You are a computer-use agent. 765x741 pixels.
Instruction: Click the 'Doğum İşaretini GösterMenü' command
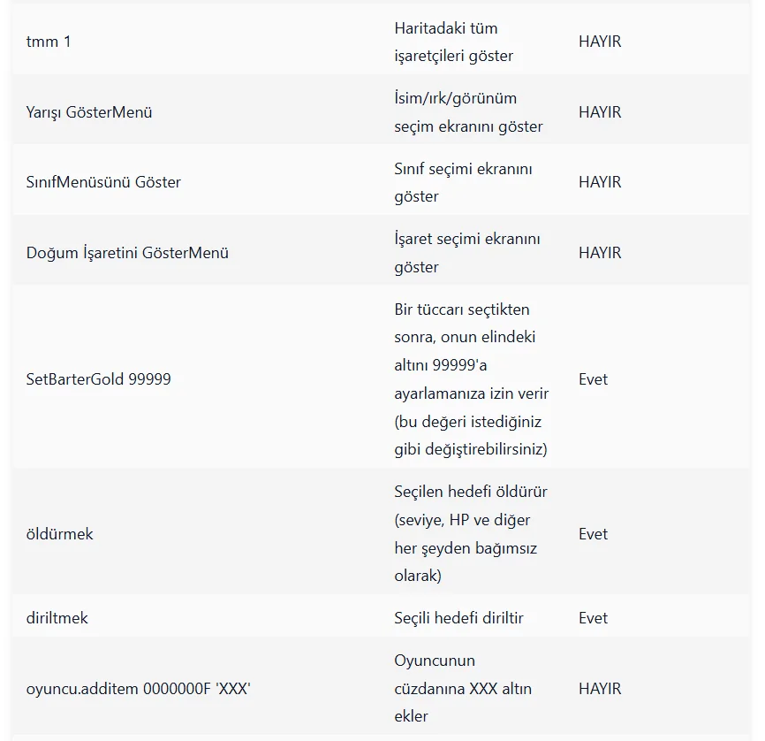pyautogui.click(x=127, y=253)
